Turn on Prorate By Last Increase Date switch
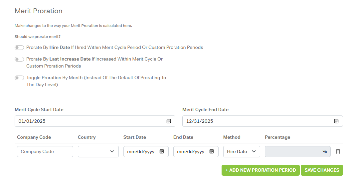 19,59
